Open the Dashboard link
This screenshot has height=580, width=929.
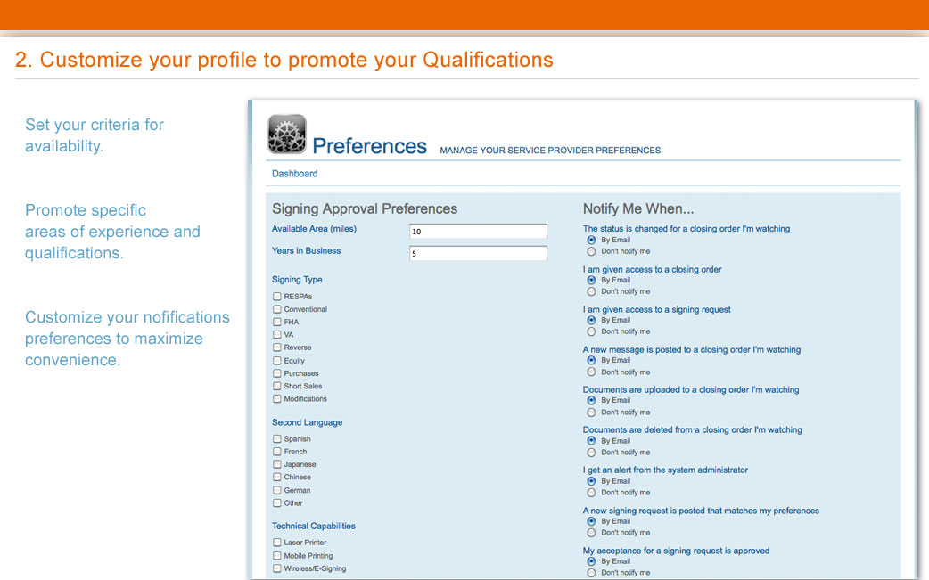[294, 174]
